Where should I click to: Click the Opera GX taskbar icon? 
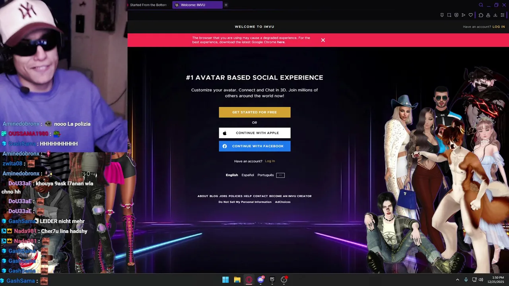pos(249,280)
